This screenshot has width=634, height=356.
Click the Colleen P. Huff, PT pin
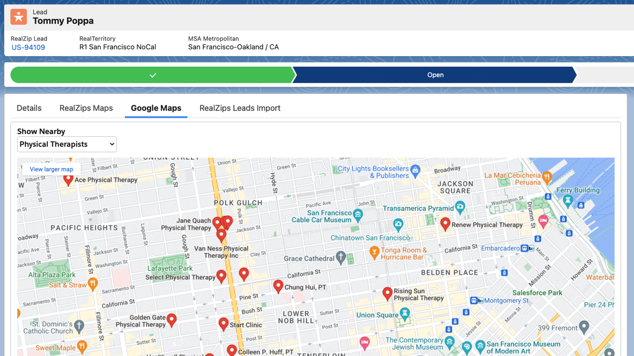click(x=232, y=350)
